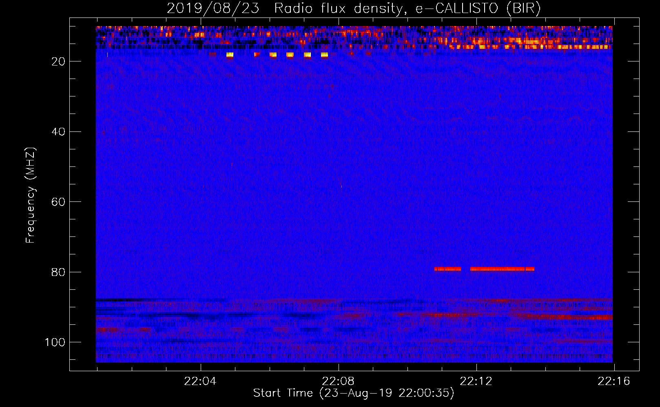Select the 22:12 time tick label
This screenshot has width=660, height=407.
click(x=476, y=381)
